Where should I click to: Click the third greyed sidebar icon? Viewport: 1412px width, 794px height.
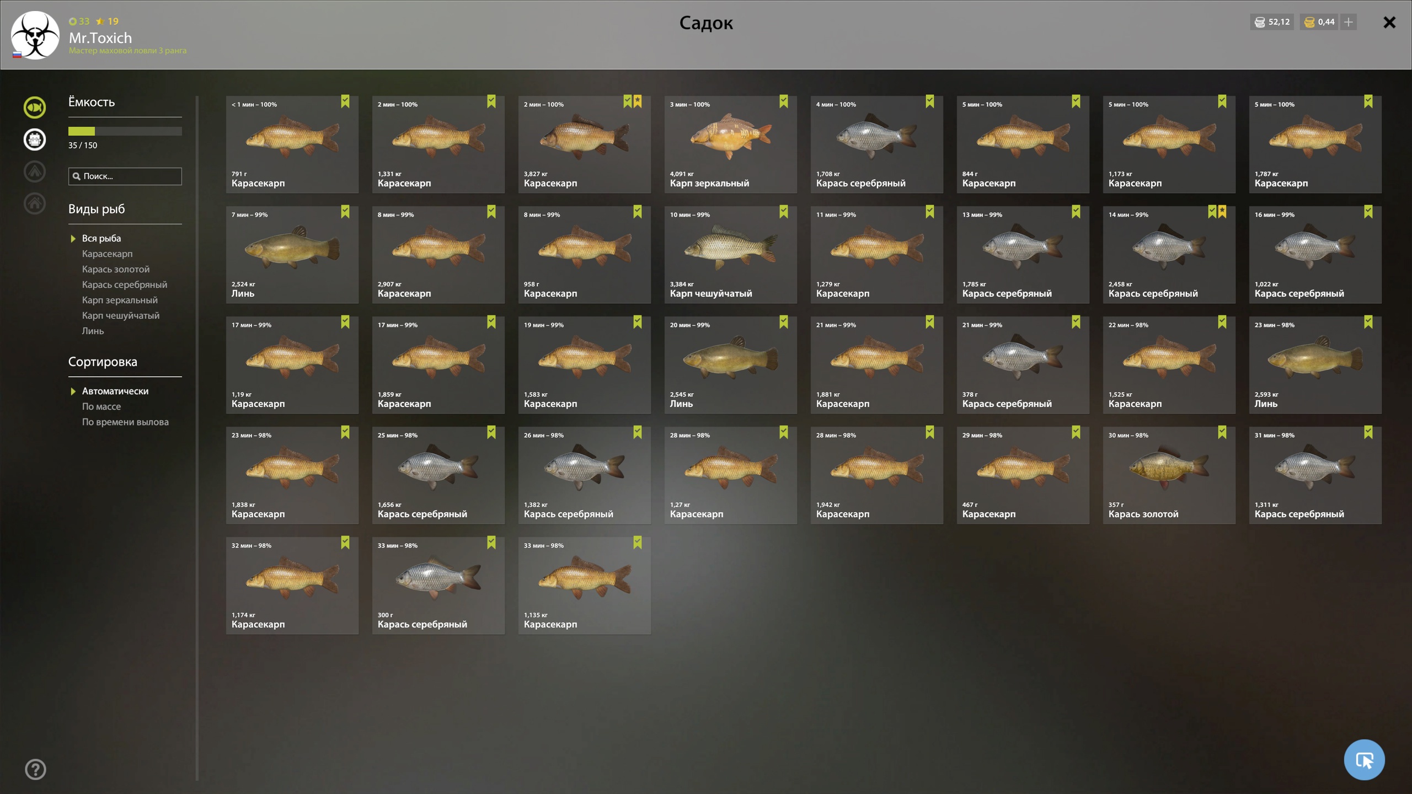(35, 171)
